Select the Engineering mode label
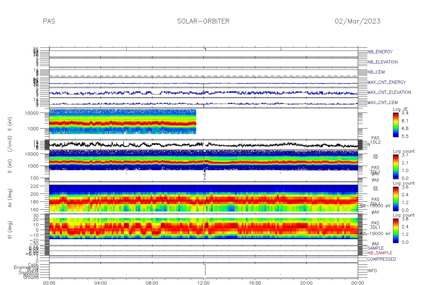Viewport: 422px width, 285px height. 26,268
